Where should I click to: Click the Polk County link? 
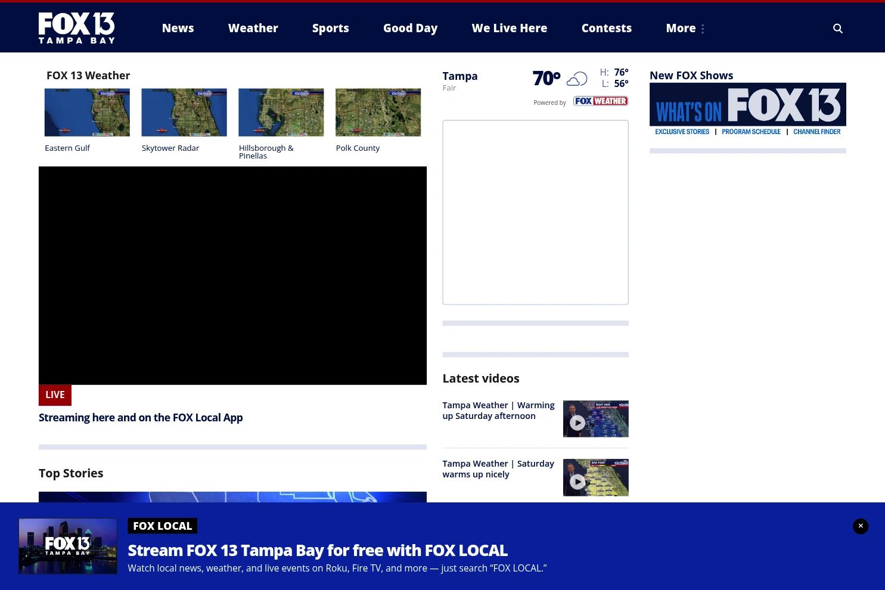tap(358, 148)
